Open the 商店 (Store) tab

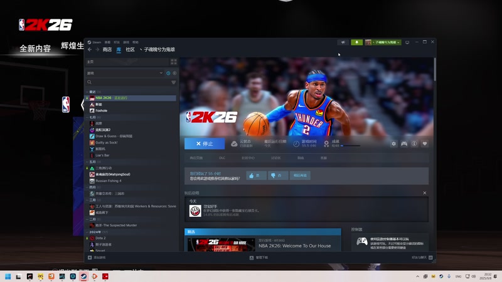[x=107, y=50]
